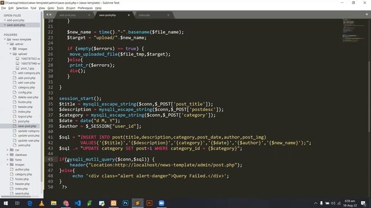Open the File menu
371x208 pixels.
pyautogui.click(x=3, y=8)
